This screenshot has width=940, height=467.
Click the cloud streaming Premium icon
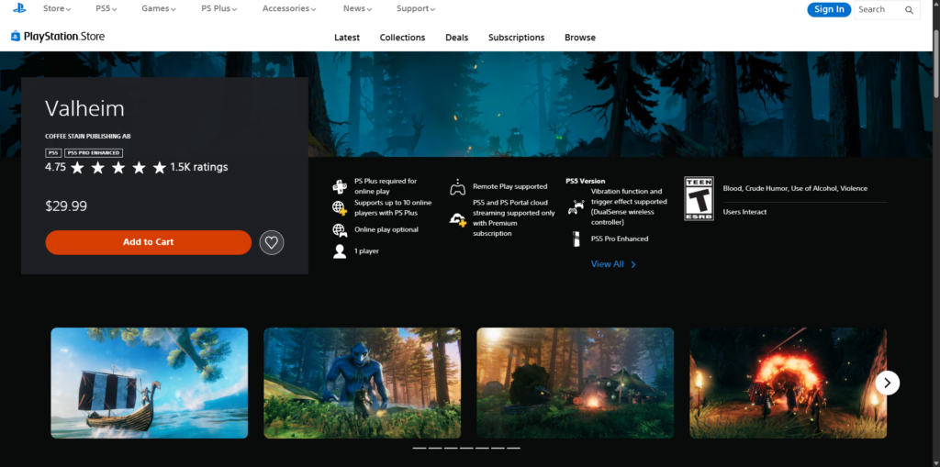click(x=457, y=218)
